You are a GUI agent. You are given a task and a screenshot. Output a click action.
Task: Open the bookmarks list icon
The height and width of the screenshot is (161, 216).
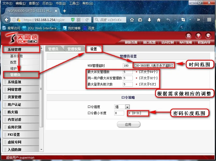[x=140, y=20]
